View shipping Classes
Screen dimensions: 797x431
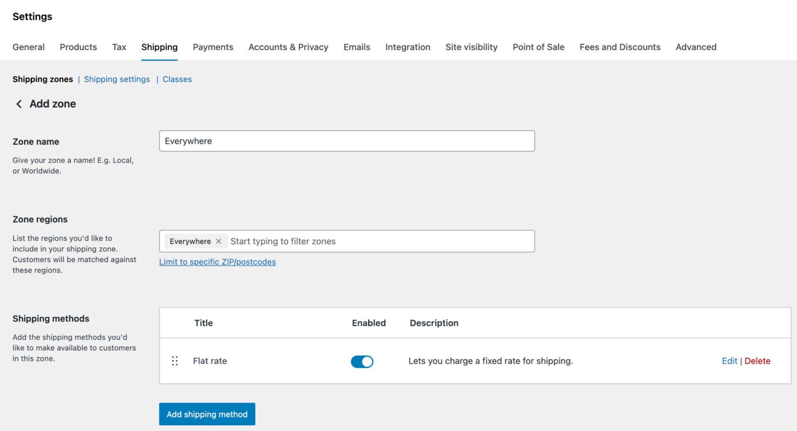pos(177,79)
